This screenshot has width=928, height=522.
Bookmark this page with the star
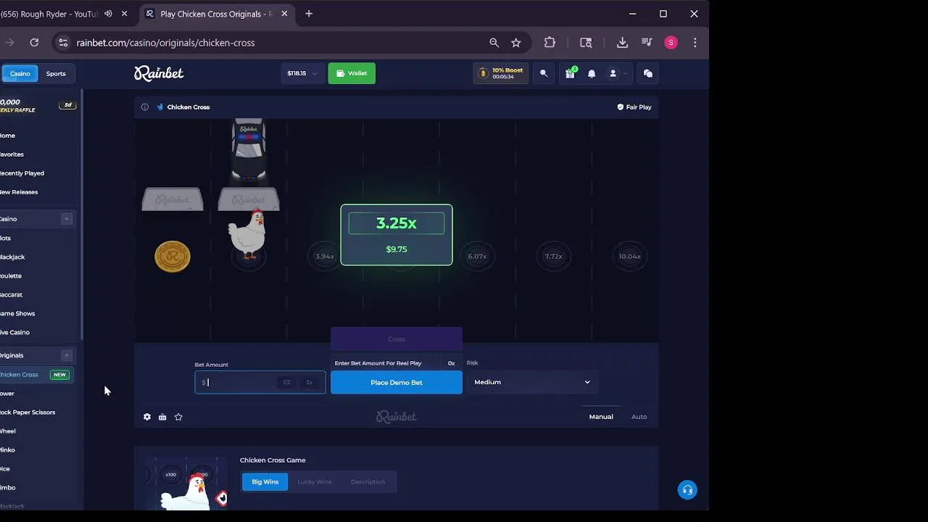(516, 43)
